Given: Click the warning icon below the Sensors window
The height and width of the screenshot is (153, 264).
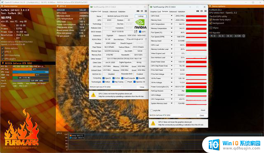Looking at the screenshot, I should (153, 123).
